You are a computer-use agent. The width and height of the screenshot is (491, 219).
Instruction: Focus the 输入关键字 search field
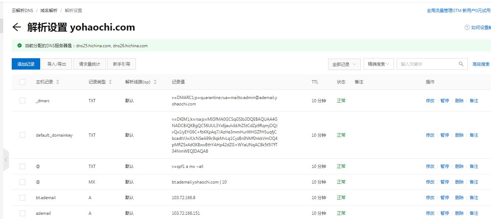[427, 64]
